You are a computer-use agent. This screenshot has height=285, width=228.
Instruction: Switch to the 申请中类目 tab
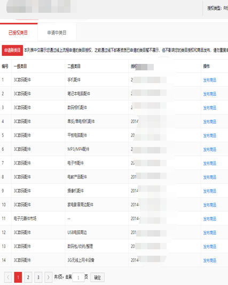(x=57, y=32)
